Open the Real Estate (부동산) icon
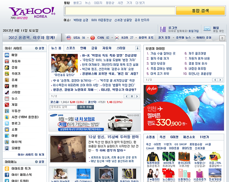This screenshot has width=229, height=182. coord(7,111)
